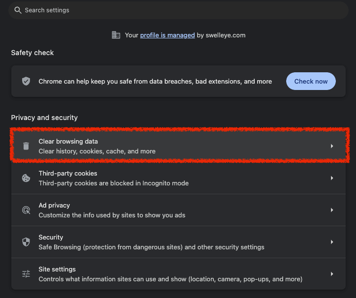Expand Clear browsing data using its arrow
The height and width of the screenshot is (298, 356).
pyautogui.click(x=332, y=146)
